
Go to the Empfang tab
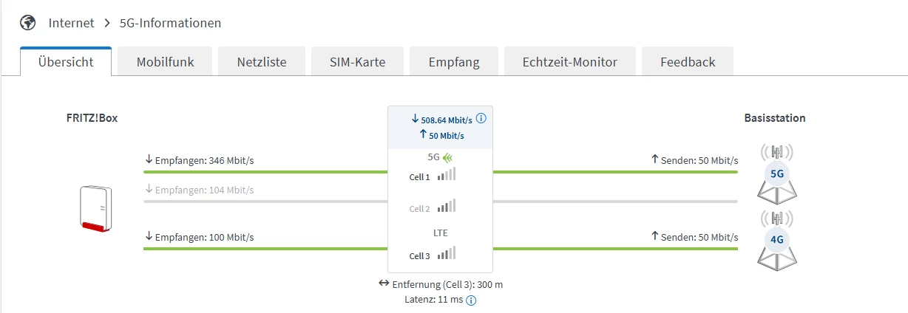(x=454, y=62)
